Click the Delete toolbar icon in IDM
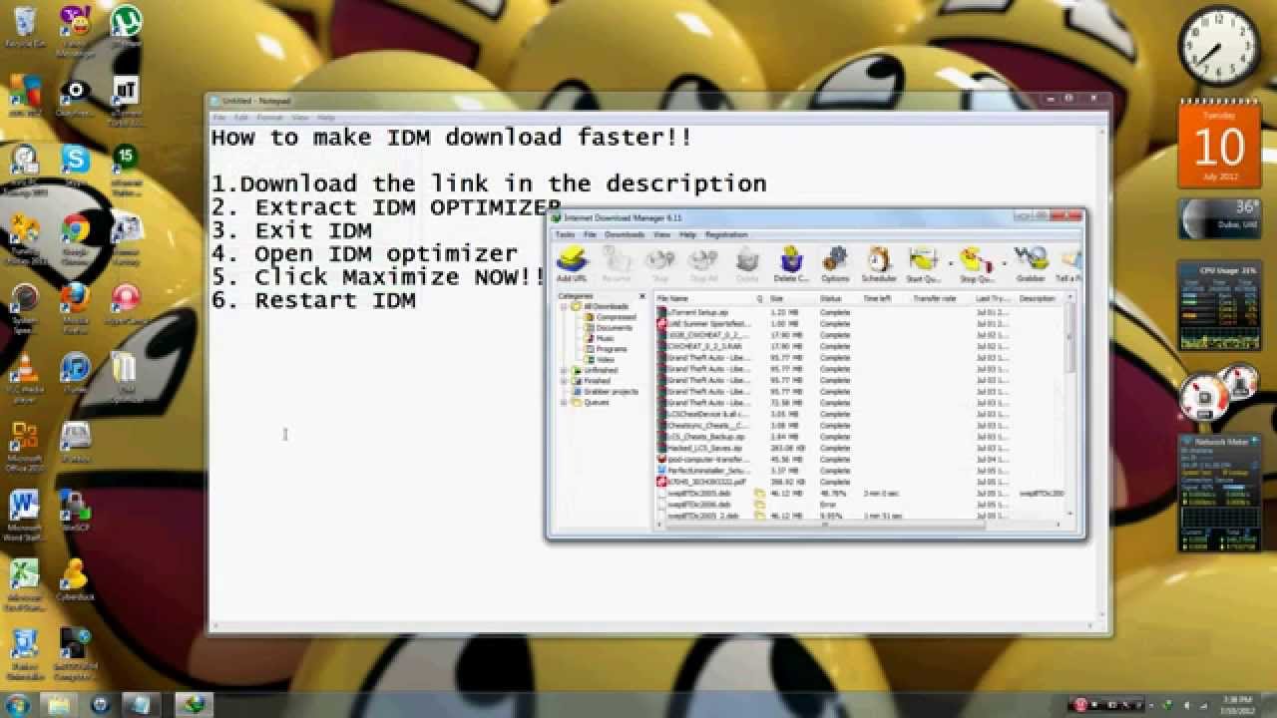Screen dimensions: 1277x718 pos(747,264)
